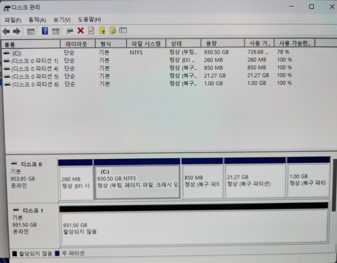Image resolution: width=337 pixels, height=263 pixels.
Task: Open the 파일(F) menu
Action: pyautogui.click(x=13, y=20)
